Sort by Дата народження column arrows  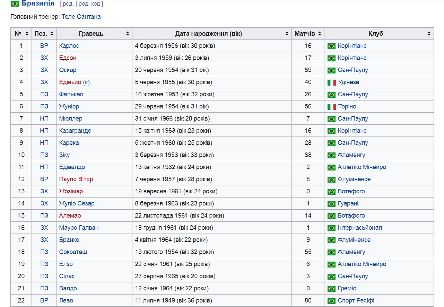[287, 34]
